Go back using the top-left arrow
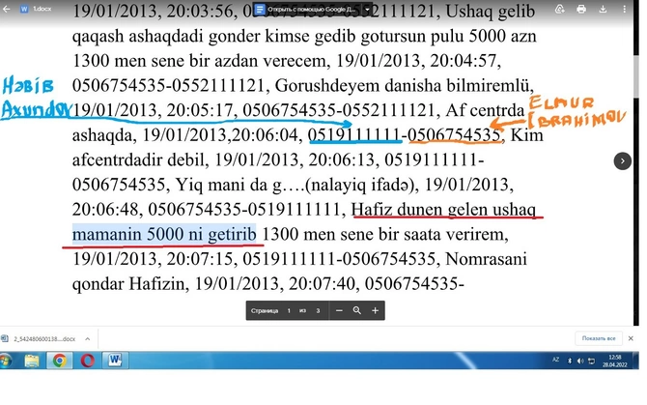This screenshot has width=647, height=405. 7,9
